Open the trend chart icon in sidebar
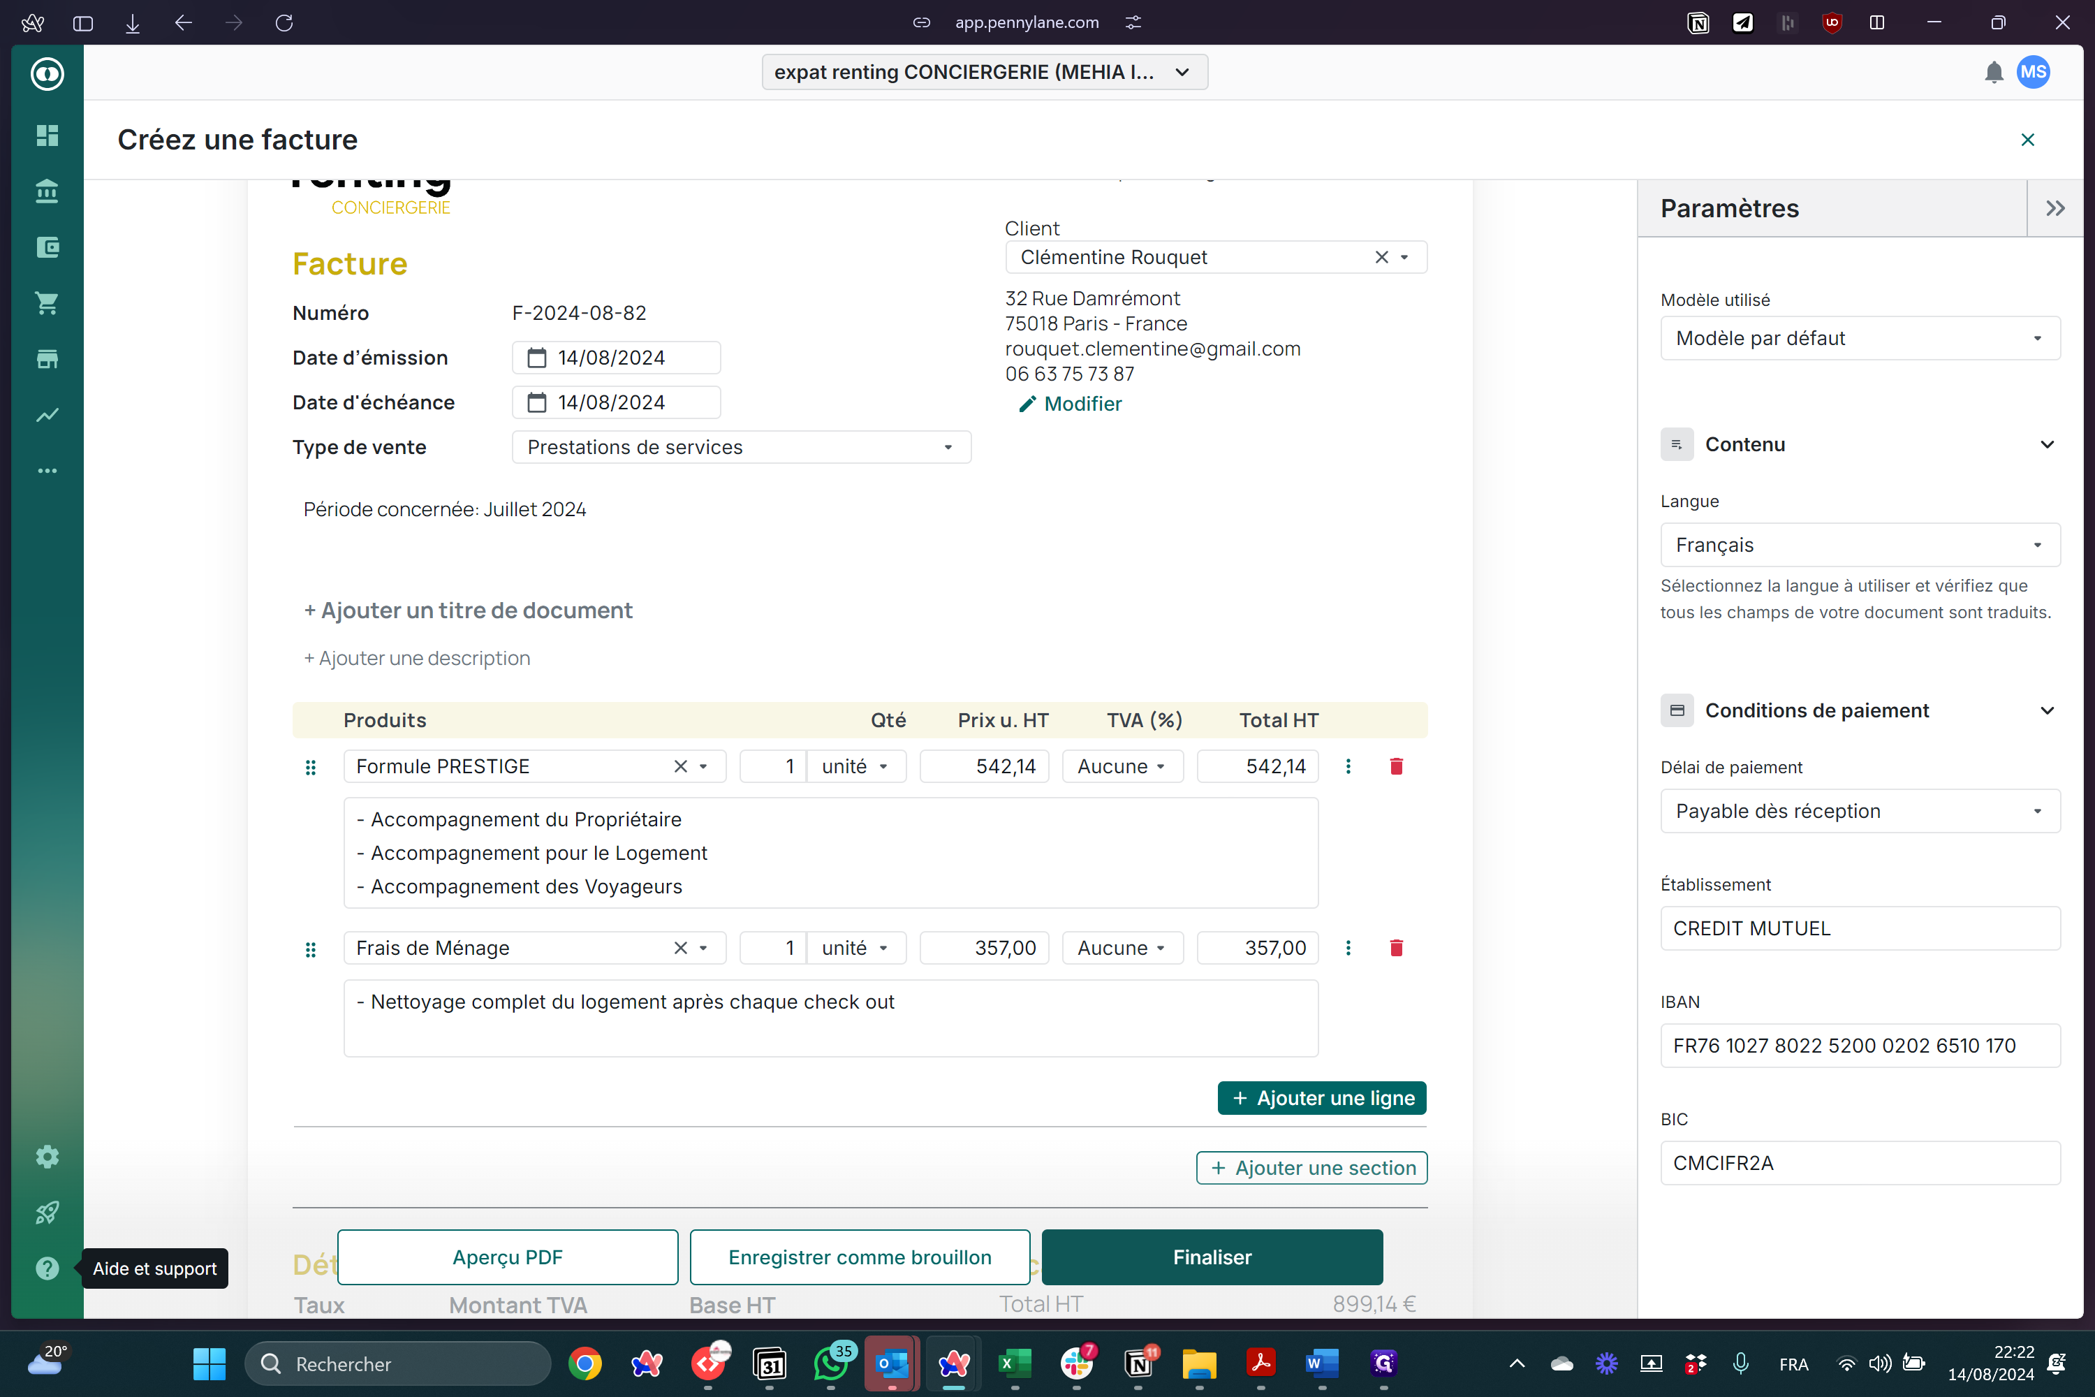The image size is (2095, 1397). coord(47,415)
